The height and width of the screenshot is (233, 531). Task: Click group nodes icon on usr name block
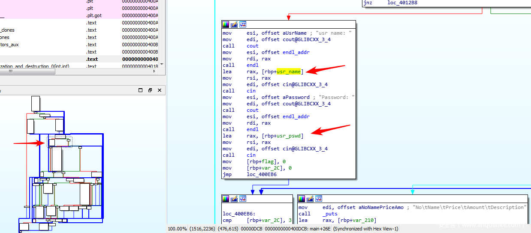tap(243, 24)
